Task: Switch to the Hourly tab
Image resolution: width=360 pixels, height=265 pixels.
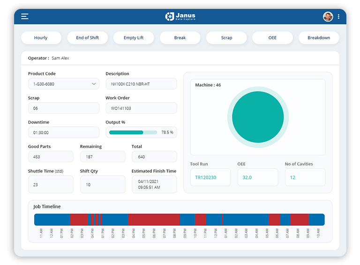Action: [41, 38]
